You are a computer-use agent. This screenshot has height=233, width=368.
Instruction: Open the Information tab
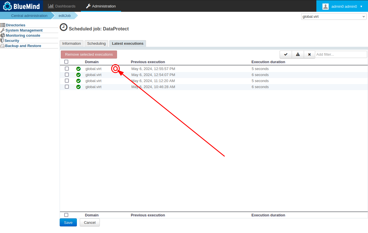(x=71, y=44)
